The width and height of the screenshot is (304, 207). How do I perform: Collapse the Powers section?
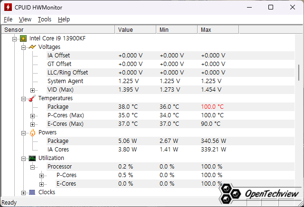tap(23, 133)
